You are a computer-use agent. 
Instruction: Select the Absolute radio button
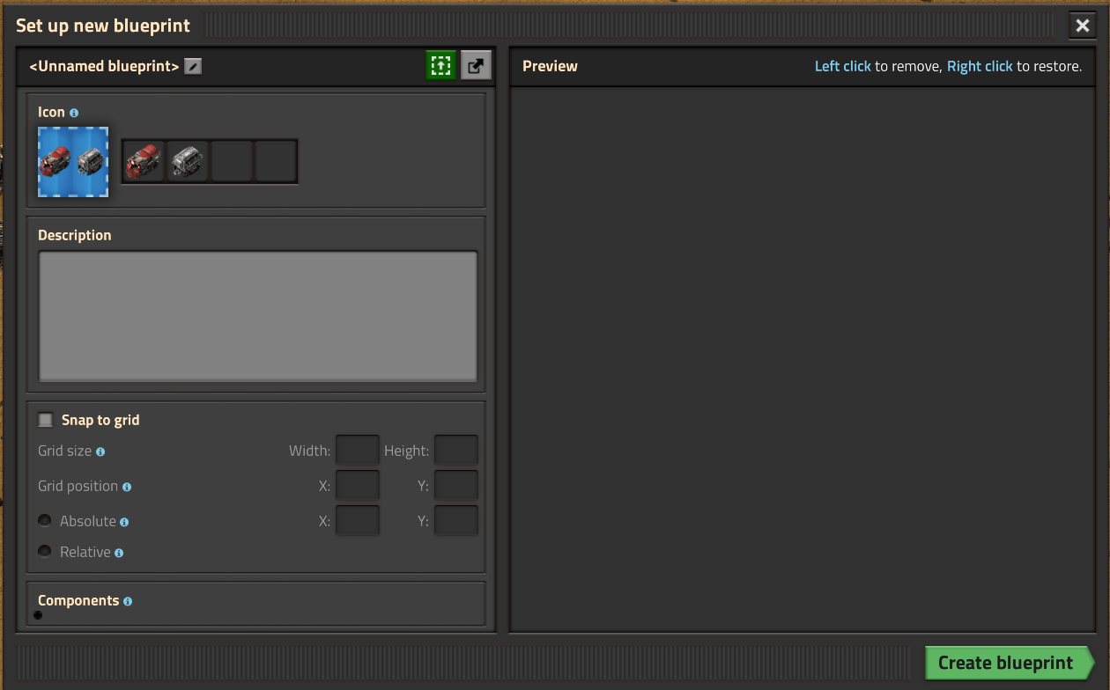45,520
